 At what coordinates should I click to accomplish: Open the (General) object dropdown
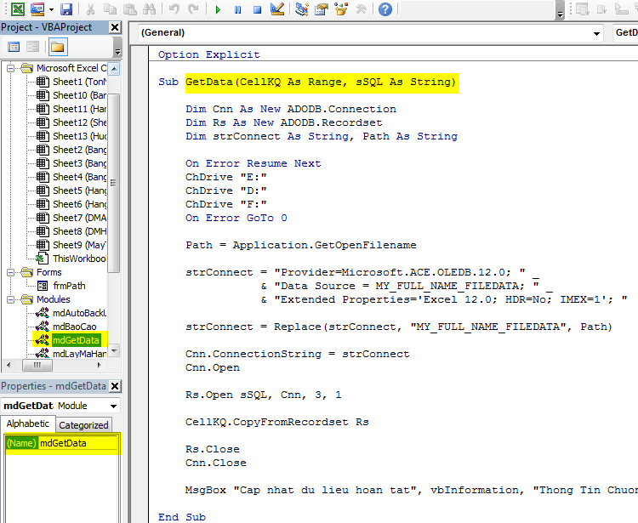pyautogui.click(x=596, y=33)
